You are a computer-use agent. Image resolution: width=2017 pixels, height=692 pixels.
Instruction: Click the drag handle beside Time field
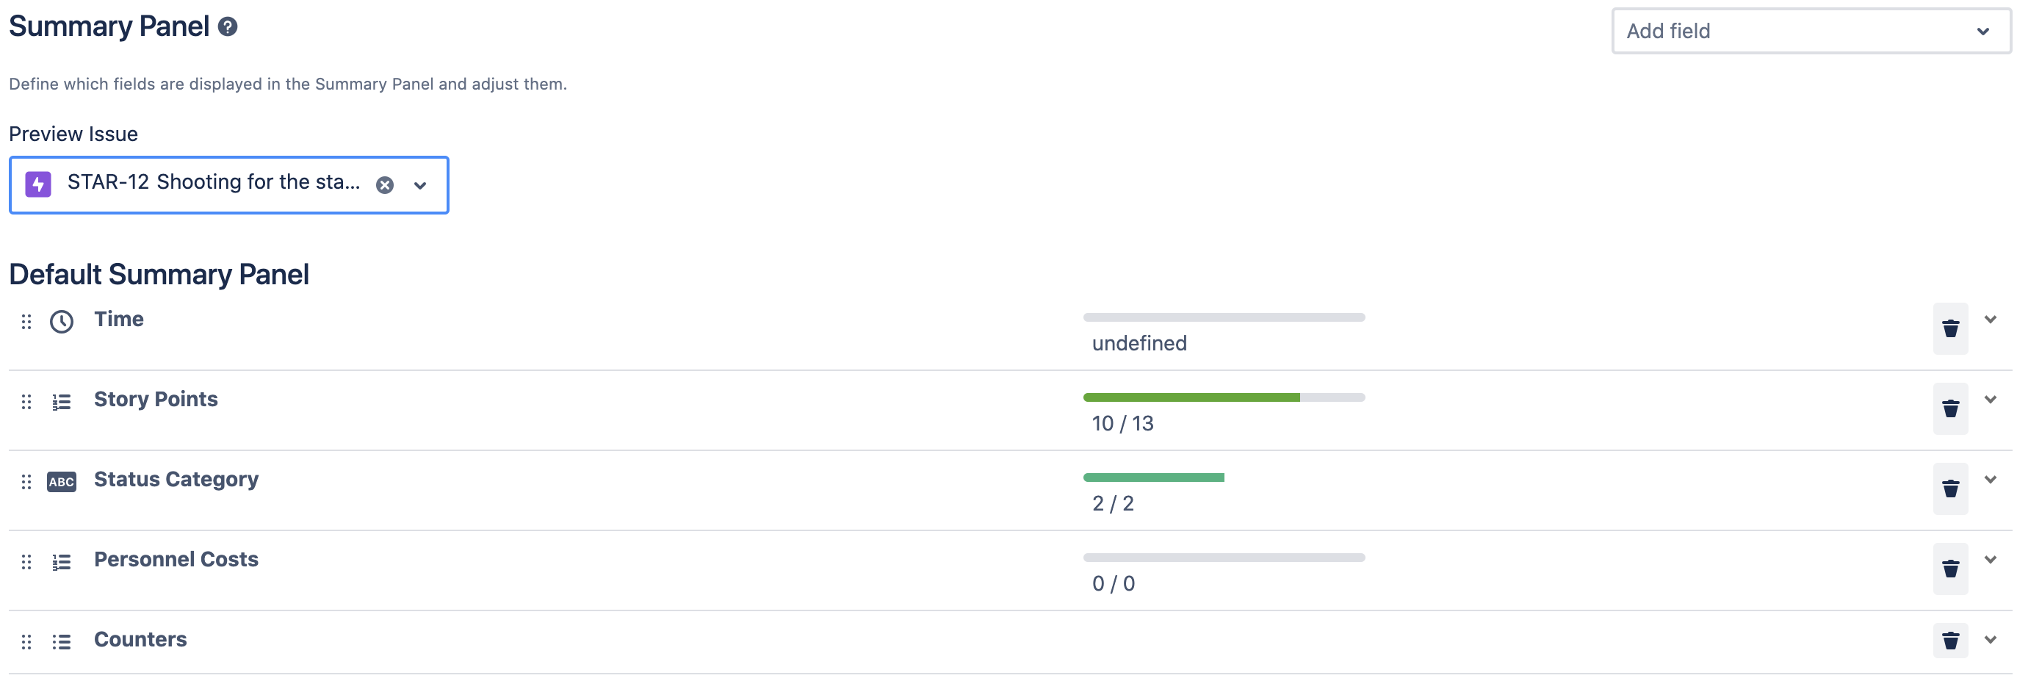coord(27,321)
